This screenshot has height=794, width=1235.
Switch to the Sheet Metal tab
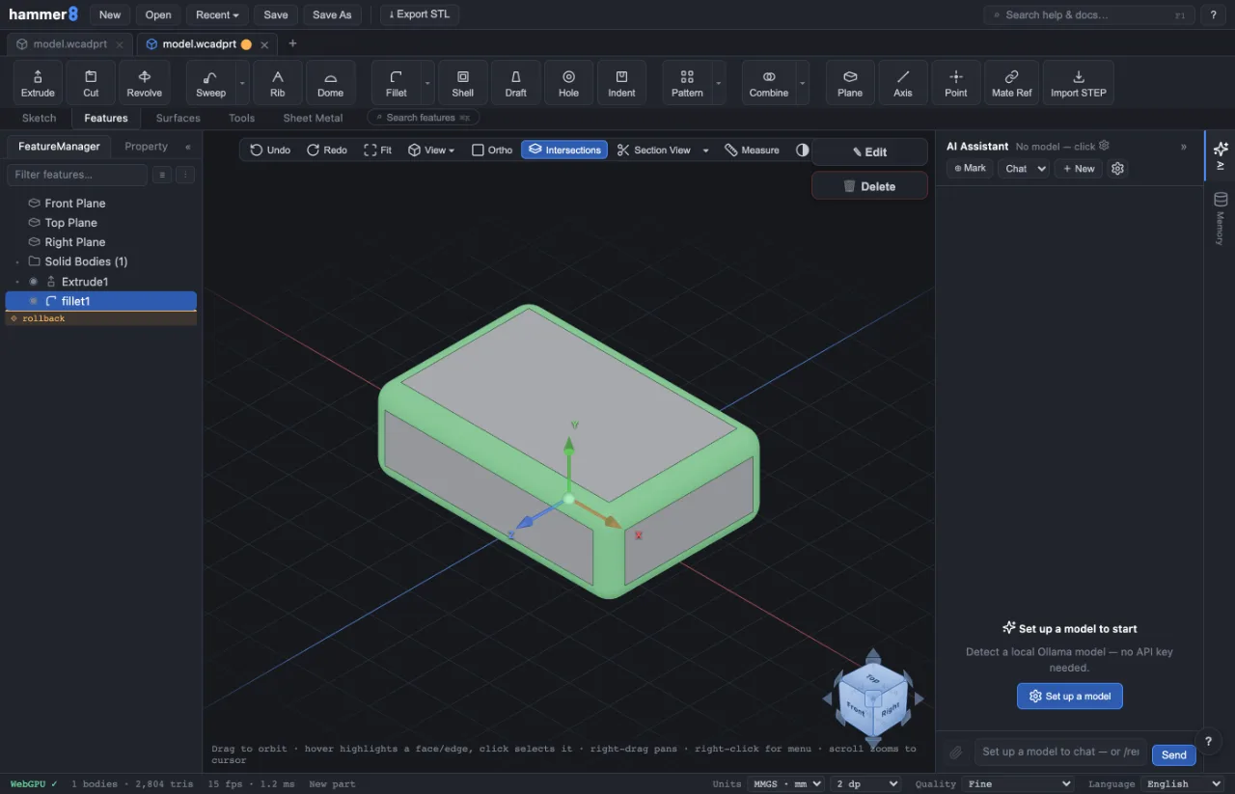pos(313,118)
